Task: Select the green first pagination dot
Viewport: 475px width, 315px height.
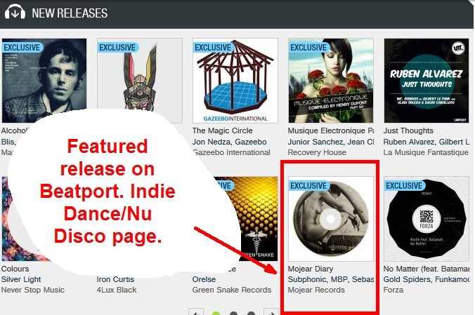Action: click(216, 314)
